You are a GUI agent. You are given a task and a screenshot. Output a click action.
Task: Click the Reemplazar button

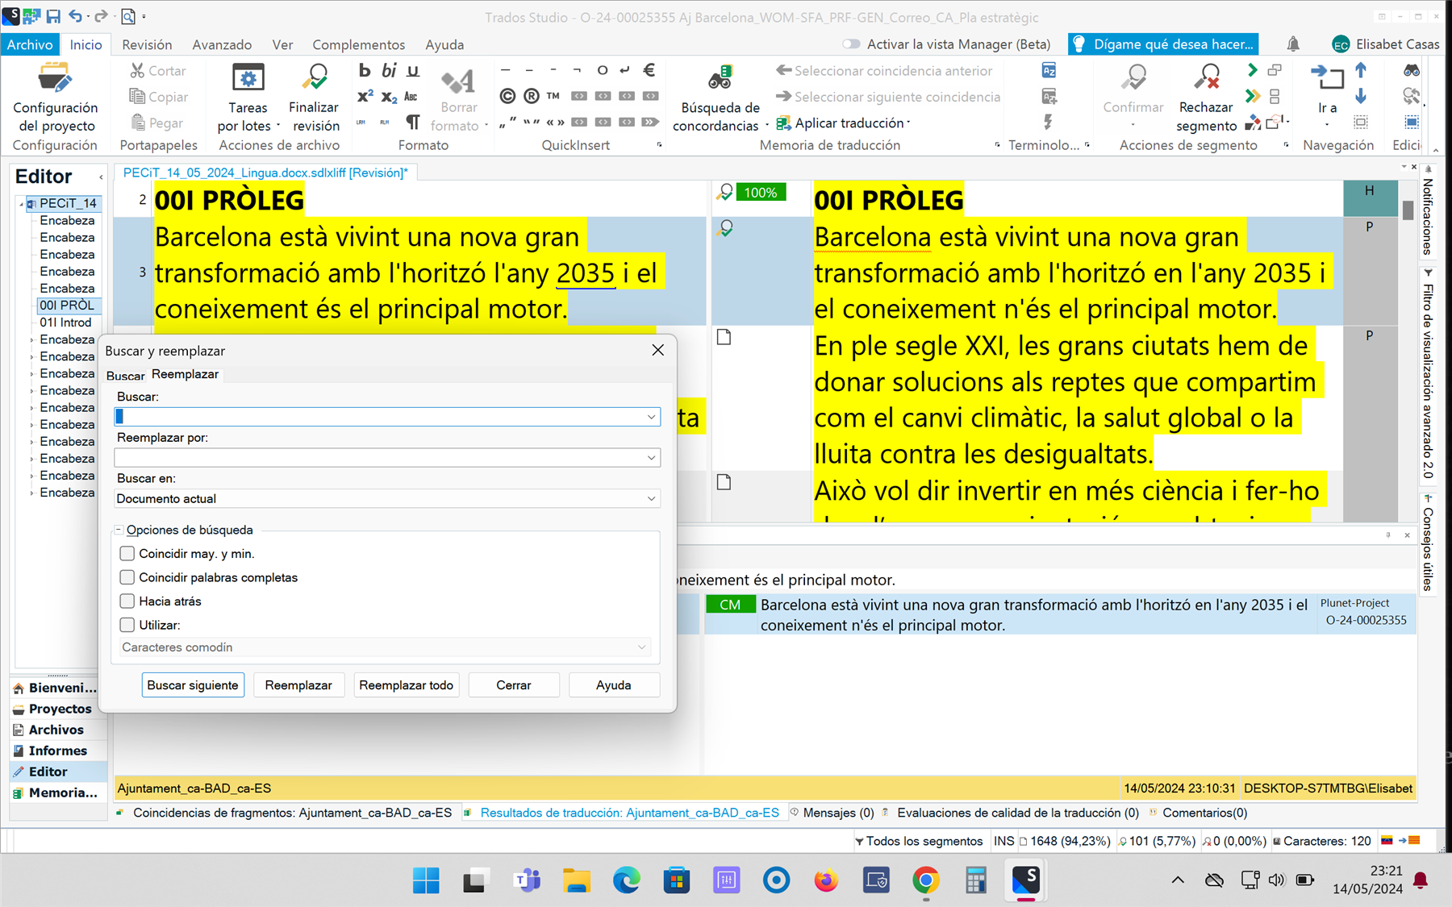pyautogui.click(x=298, y=684)
